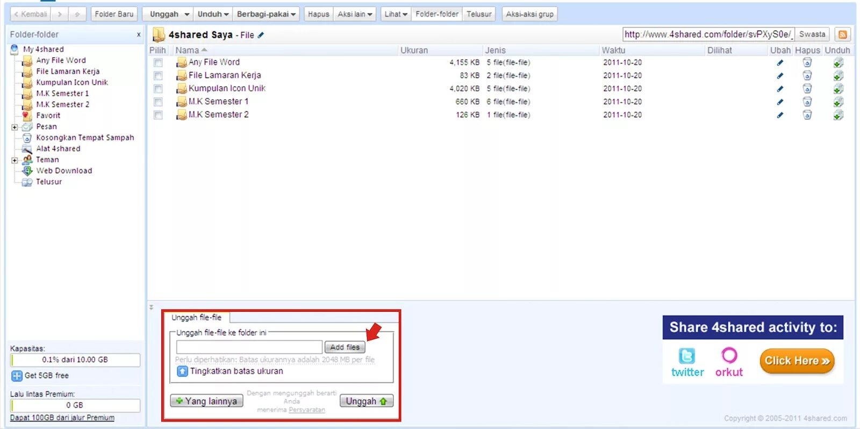Open Dapat 100GB dari jalur Premium link

point(62,418)
